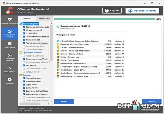This screenshot has height=114, width=164.
Task: Enable Списки быстрого доступа checkbox
Action: (24, 68)
